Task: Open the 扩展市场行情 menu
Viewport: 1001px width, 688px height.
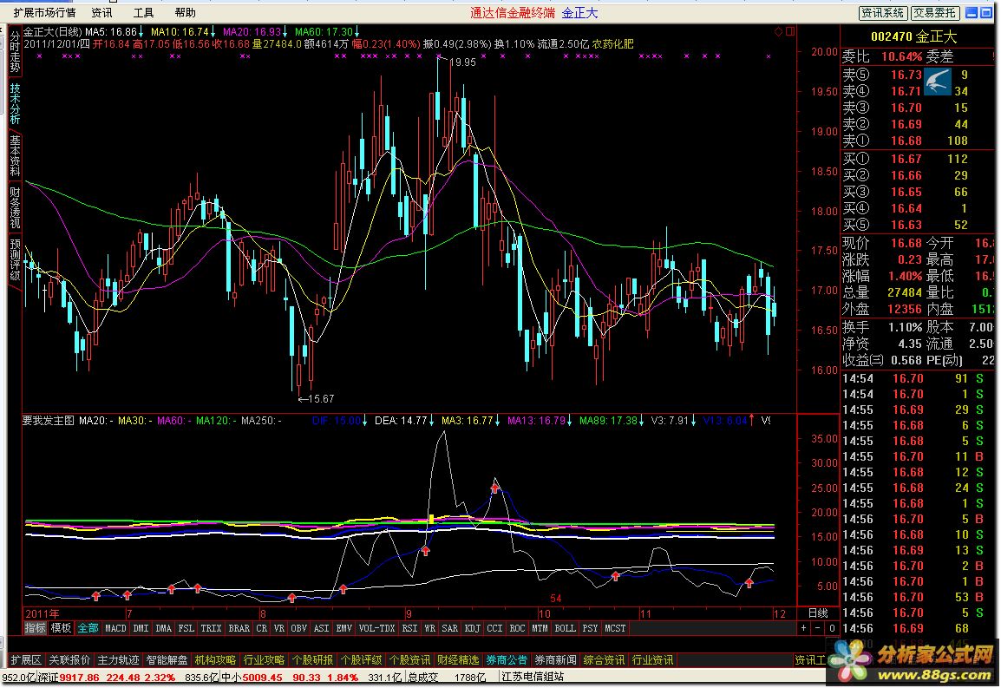Action: coord(44,13)
